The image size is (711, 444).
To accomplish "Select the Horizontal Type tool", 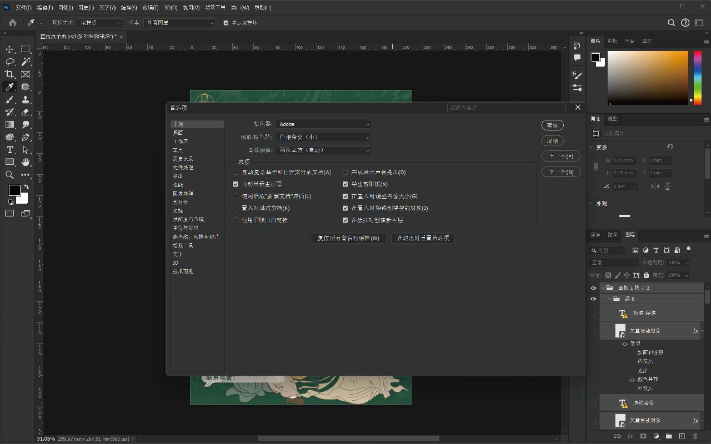I will pos(9,150).
